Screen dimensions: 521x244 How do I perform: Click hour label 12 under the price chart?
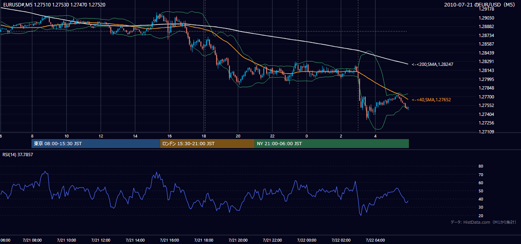(101, 136)
